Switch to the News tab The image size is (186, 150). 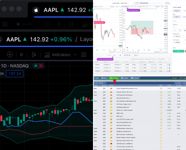[x=104, y=78]
